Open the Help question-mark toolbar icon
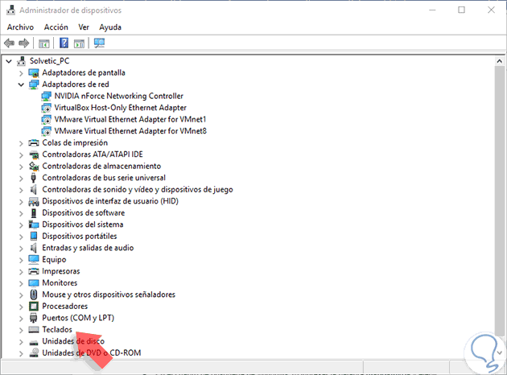This screenshot has height=375, width=507. [x=64, y=43]
